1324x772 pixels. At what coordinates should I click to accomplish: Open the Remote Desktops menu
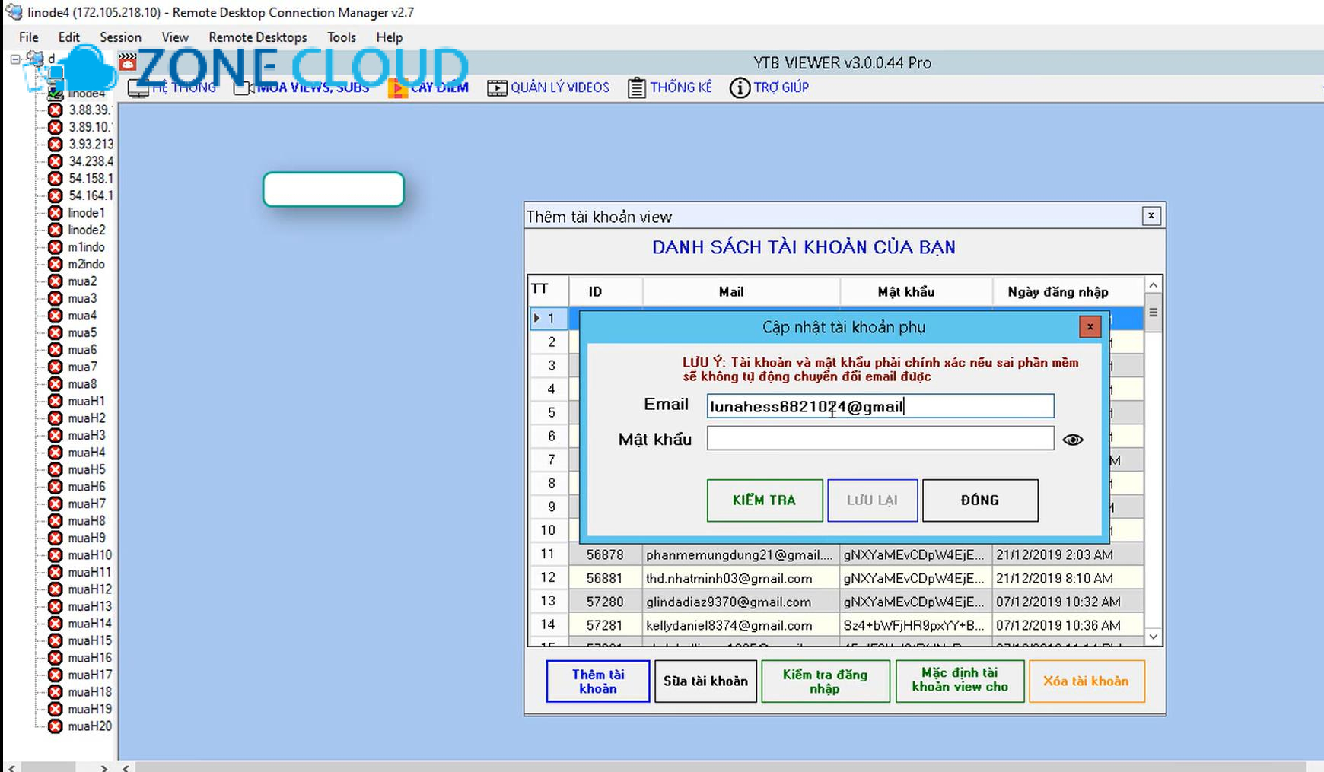pyautogui.click(x=257, y=37)
